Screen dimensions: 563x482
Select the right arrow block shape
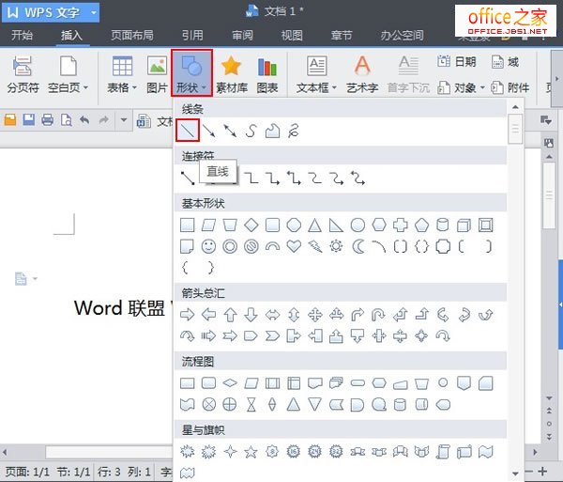[x=188, y=315]
